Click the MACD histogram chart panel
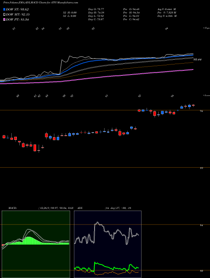Viewport: 210px width, 278px height. tap(36, 244)
